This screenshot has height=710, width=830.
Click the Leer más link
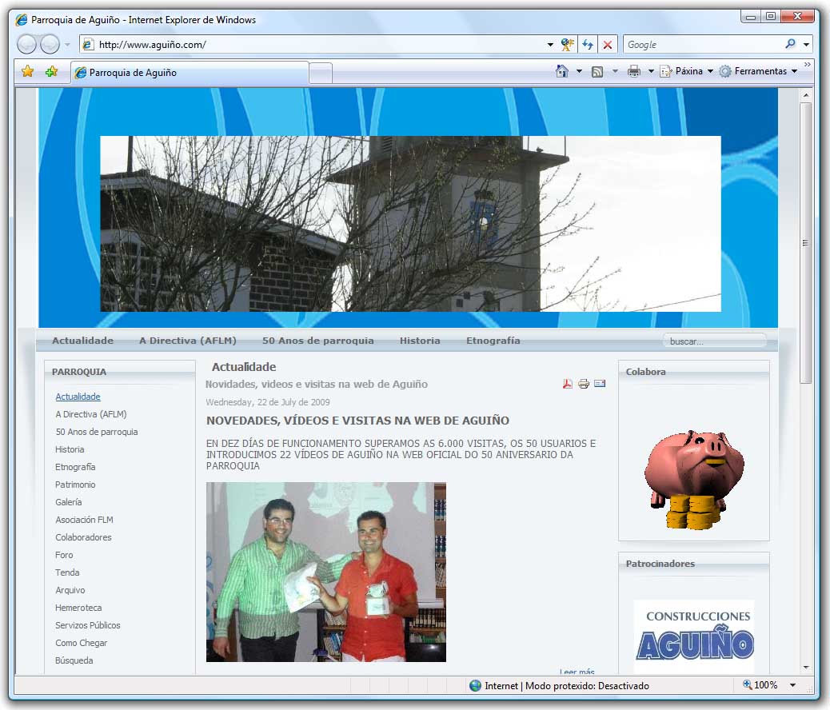tap(577, 672)
